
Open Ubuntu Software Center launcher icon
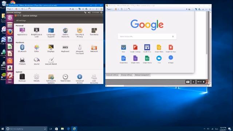[x=10, y=61]
